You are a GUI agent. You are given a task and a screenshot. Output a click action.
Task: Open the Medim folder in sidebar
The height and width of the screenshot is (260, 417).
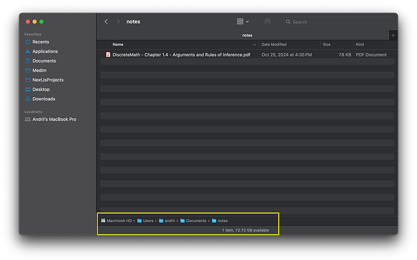39,70
